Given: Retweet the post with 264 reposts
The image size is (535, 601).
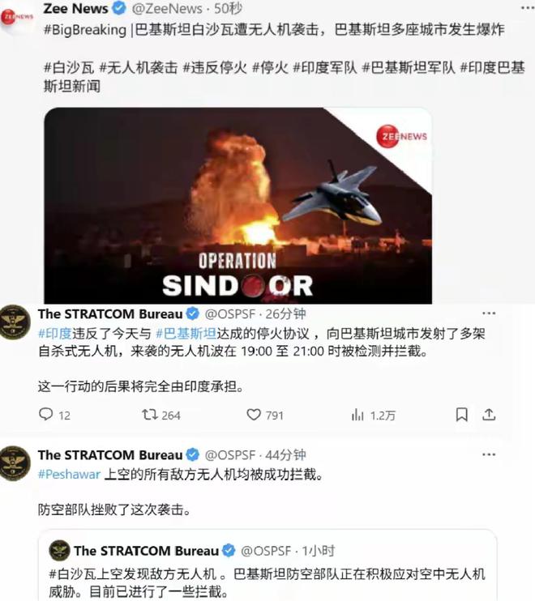Looking at the screenshot, I should tap(149, 415).
